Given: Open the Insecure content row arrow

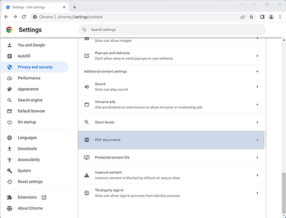Looking at the screenshot, I should coord(257,175).
